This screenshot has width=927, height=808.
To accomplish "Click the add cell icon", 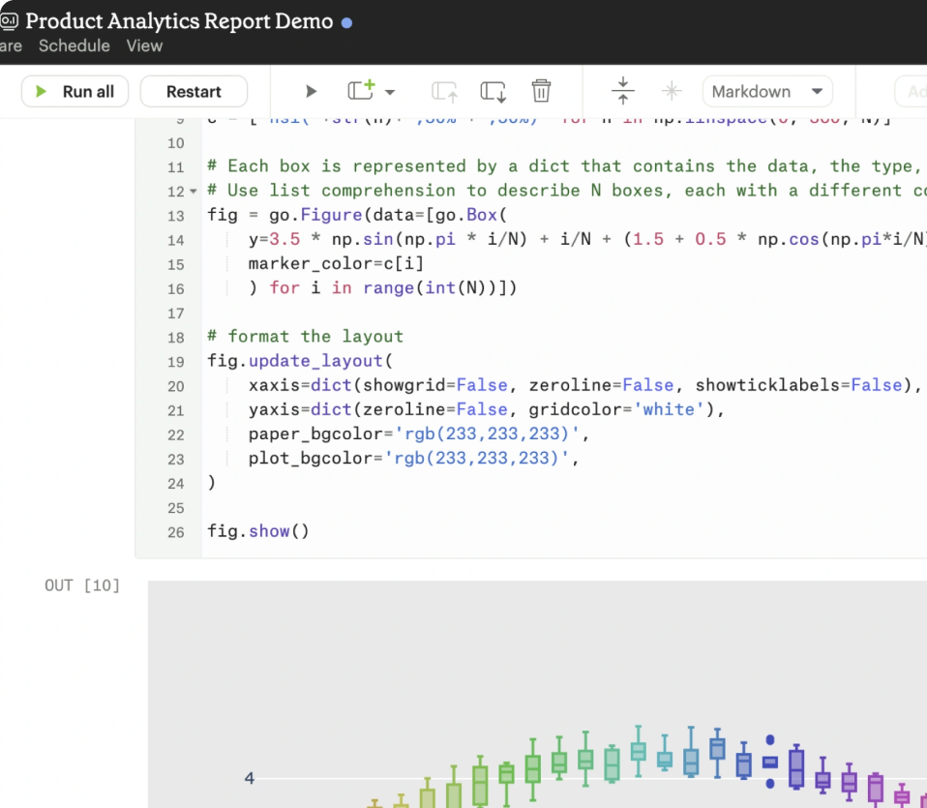I will (x=361, y=90).
